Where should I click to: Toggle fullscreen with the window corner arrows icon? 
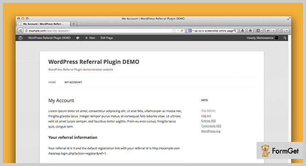coord(289,19)
